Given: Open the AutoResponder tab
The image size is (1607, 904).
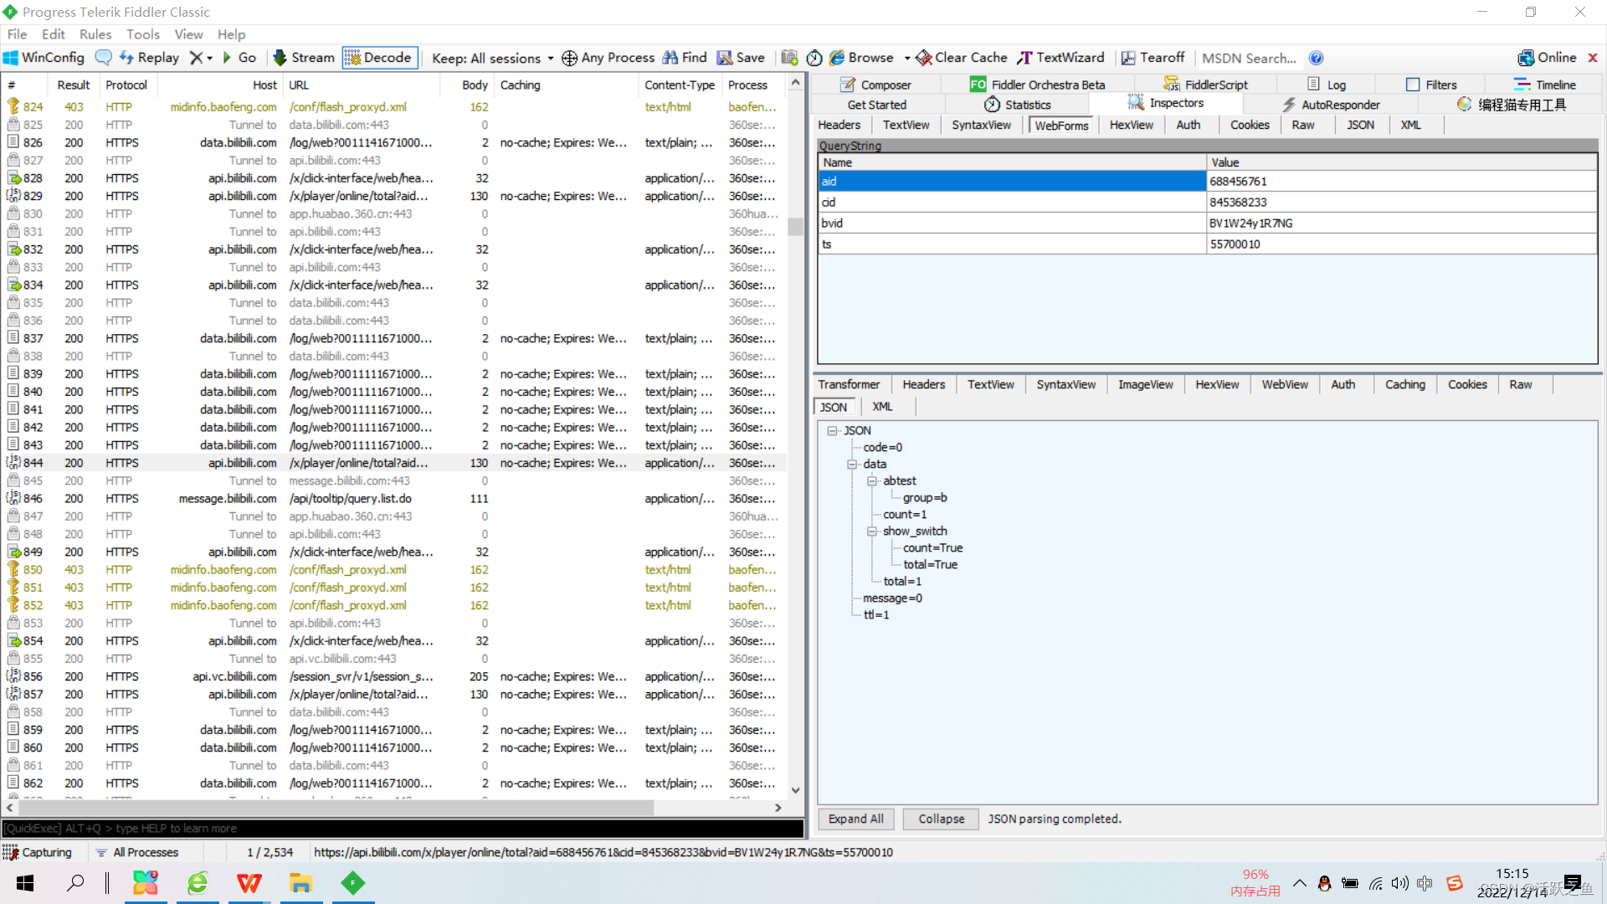Looking at the screenshot, I should pyautogui.click(x=1329, y=105).
